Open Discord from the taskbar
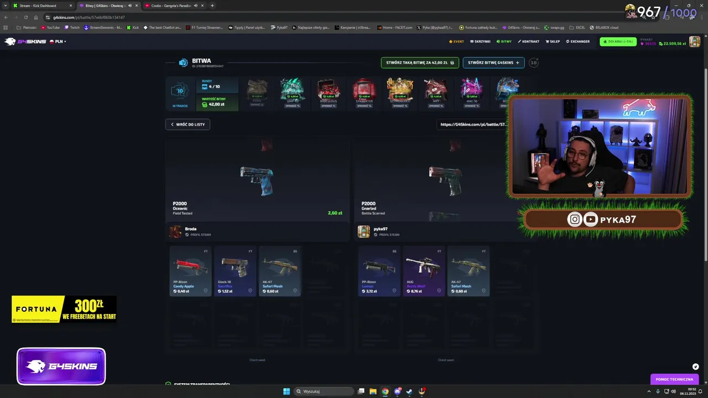The width and height of the screenshot is (708, 398). tap(397, 391)
